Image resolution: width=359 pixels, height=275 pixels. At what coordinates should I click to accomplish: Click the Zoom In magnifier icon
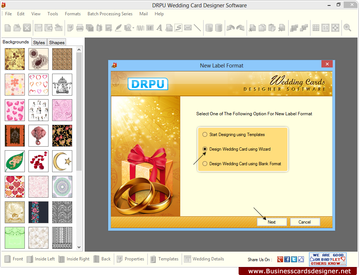[347, 28]
